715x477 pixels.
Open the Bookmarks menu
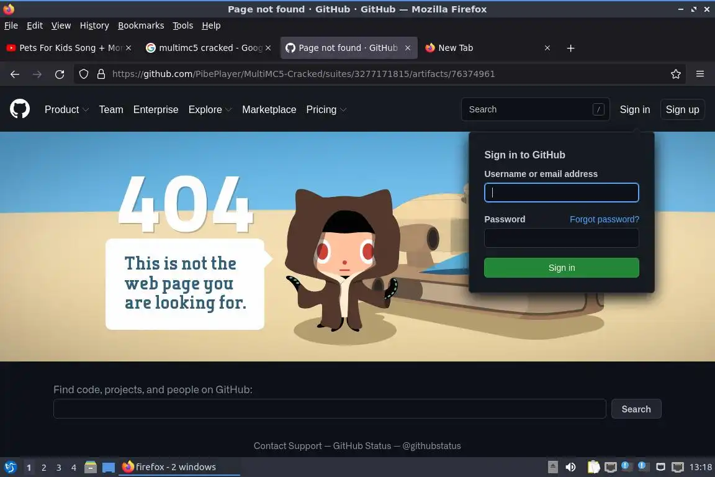tap(141, 25)
